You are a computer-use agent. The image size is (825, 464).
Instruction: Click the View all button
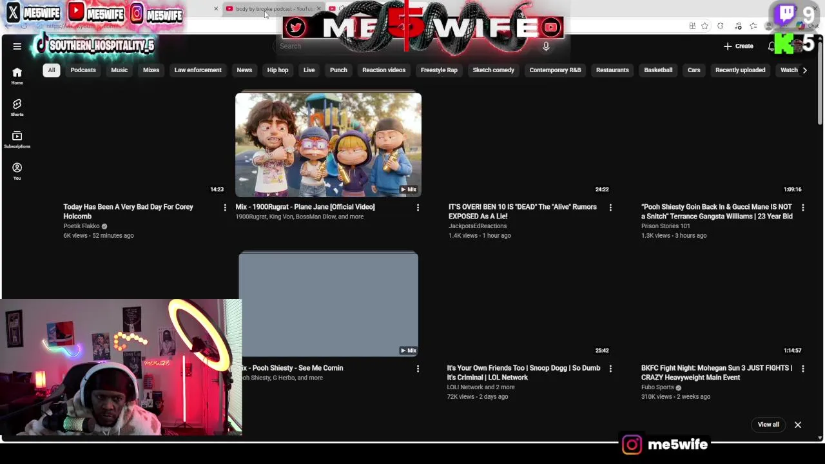[768, 425]
